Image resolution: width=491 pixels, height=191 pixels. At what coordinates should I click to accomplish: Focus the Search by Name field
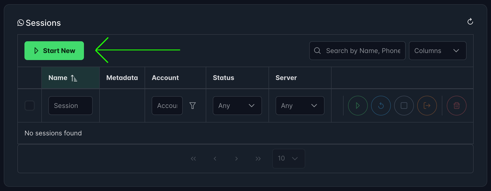(x=357, y=51)
